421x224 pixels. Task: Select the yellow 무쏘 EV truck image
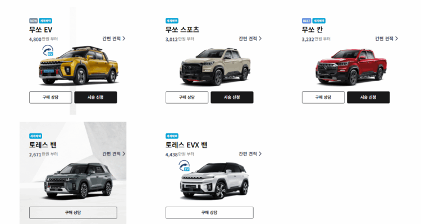(x=79, y=66)
